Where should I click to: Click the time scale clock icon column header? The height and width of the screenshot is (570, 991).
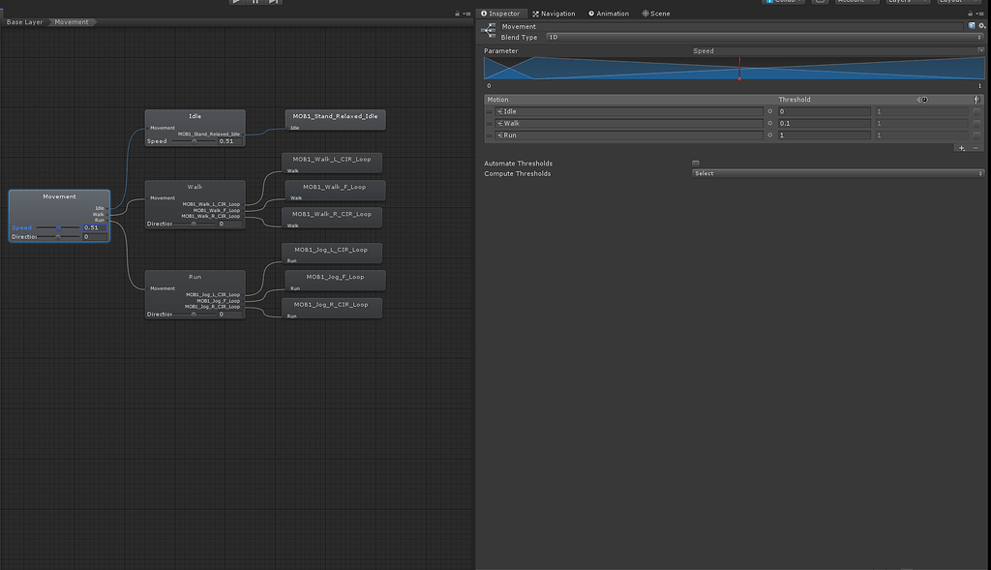(x=923, y=100)
